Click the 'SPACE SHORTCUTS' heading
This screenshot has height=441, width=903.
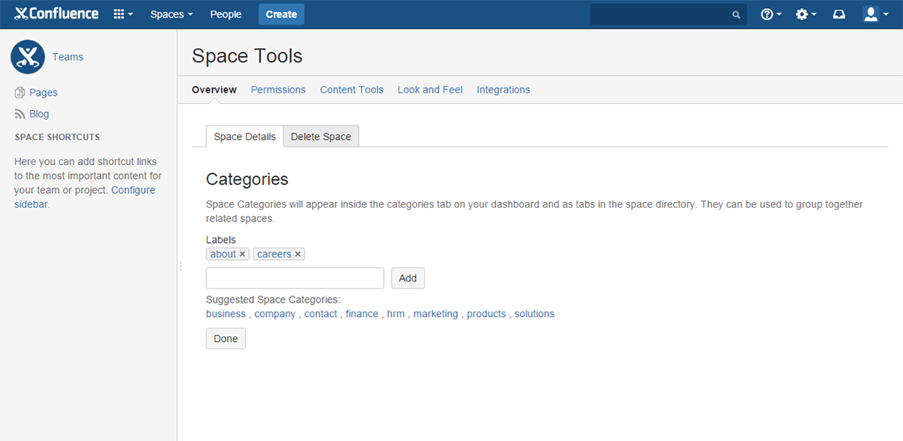57,138
